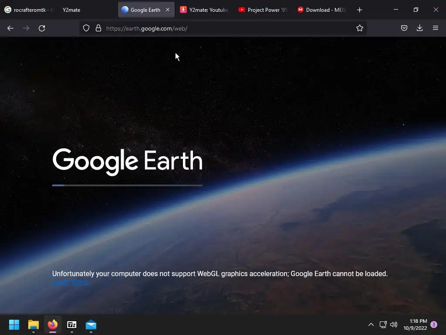Bookmark this page with the star

click(359, 28)
